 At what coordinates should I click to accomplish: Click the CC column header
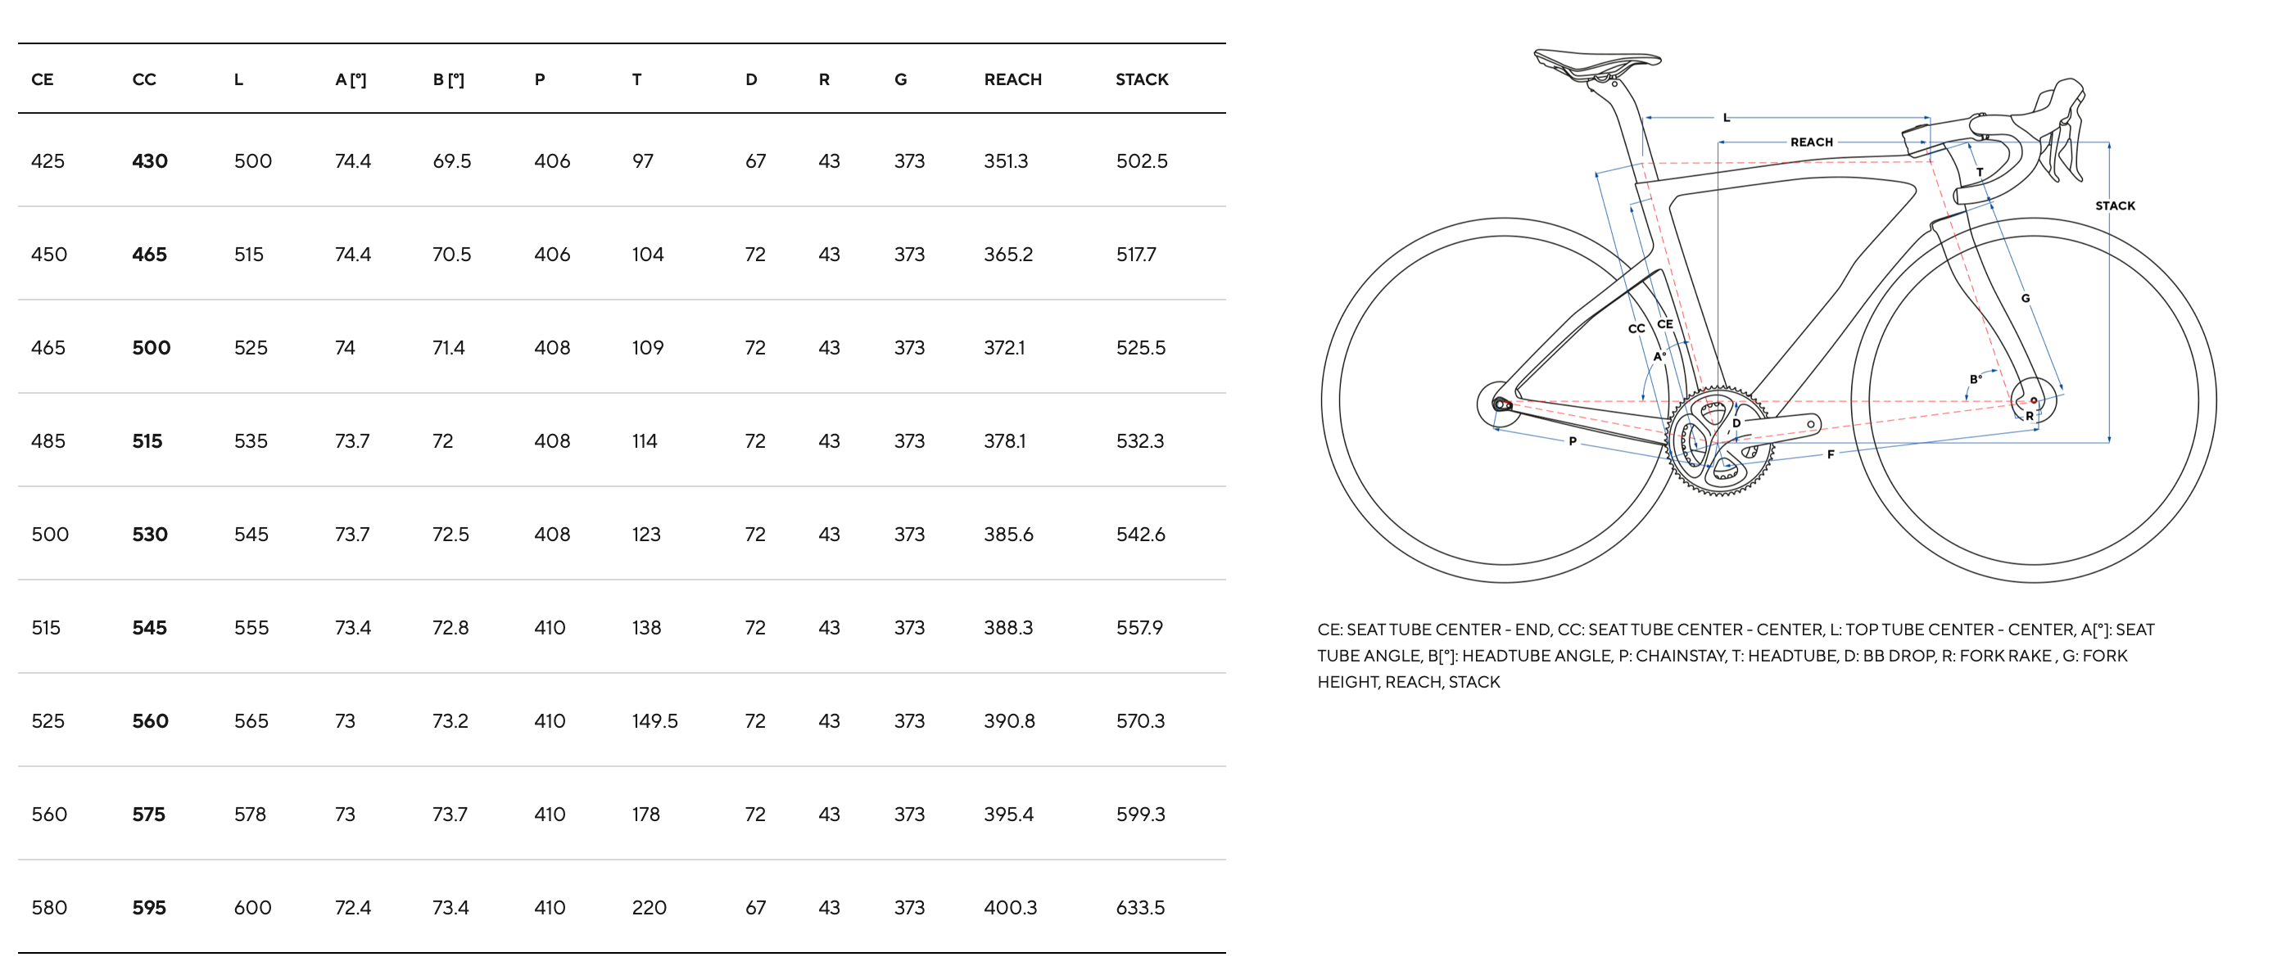144,79
